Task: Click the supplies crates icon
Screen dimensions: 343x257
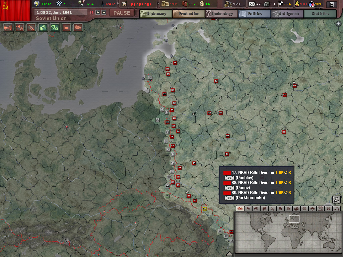Action: 165,4
